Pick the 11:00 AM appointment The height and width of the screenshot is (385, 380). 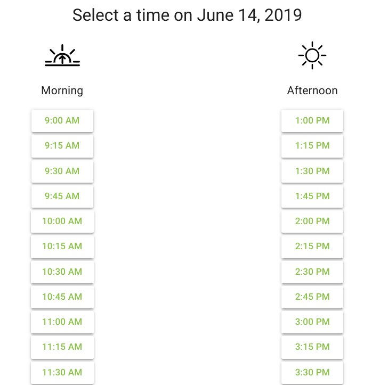(62, 322)
